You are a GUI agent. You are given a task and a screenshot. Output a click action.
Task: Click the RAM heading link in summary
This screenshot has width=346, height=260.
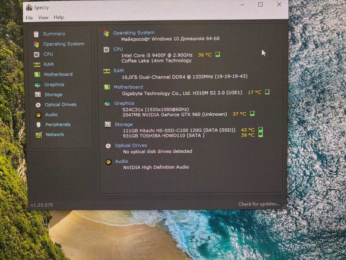[119, 71]
